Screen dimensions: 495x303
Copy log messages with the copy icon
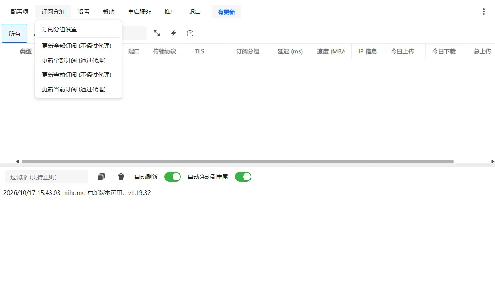(101, 177)
